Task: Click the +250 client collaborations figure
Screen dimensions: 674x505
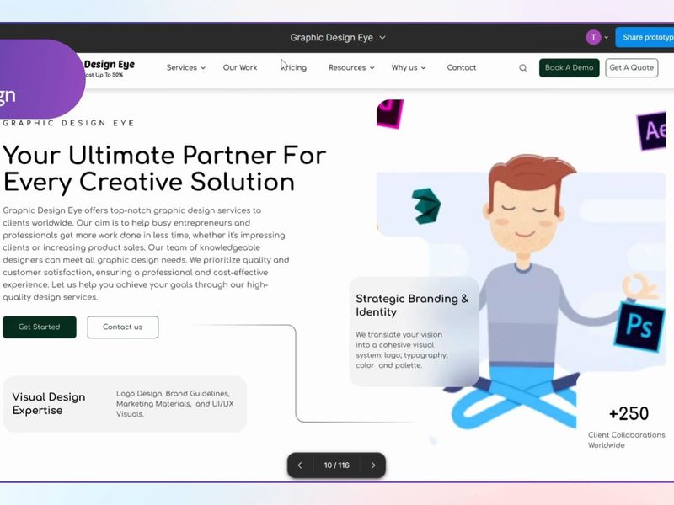Action: click(x=629, y=413)
